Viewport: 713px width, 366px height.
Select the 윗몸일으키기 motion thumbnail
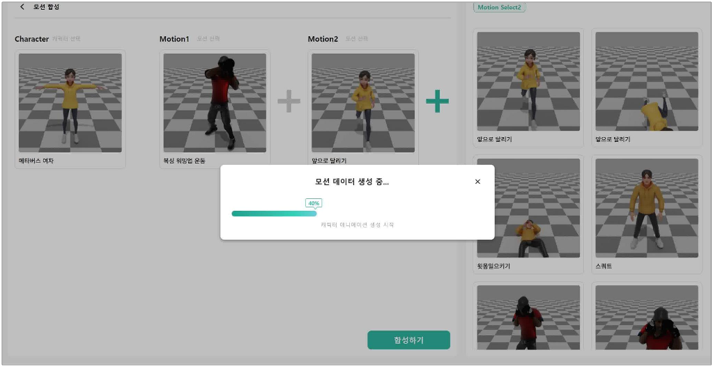coord(528,208)
